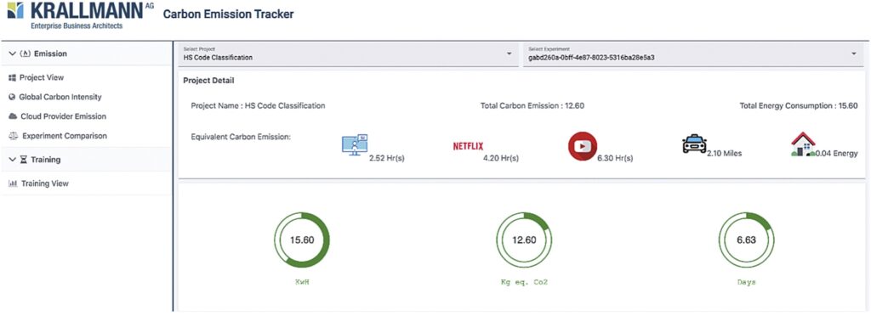Click the '2.10 Miles' value

pyautogui.click(x=725, y=154)
